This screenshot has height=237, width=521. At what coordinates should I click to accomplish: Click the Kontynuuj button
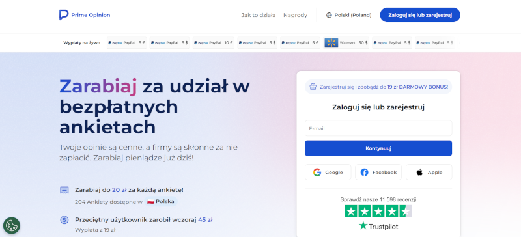click(378, 148)
